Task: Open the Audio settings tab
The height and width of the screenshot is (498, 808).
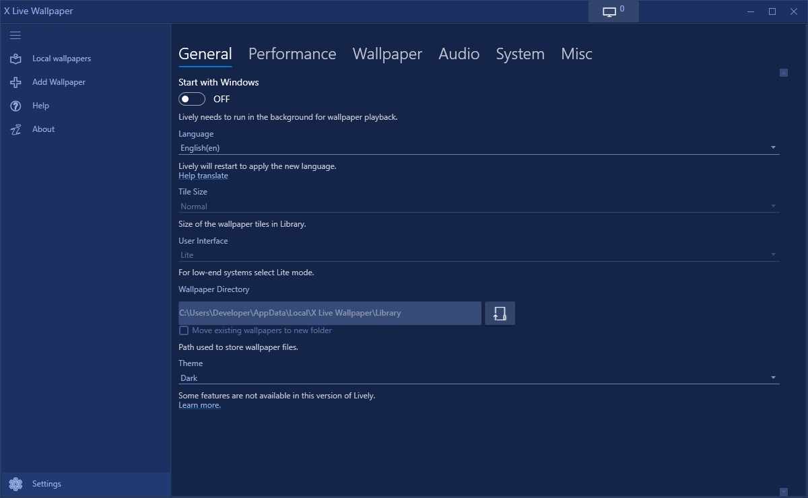Action: click(x=459, y=54)
